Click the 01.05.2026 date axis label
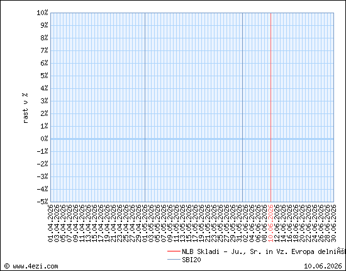This screenshot has height=271, width=346. 145,223
